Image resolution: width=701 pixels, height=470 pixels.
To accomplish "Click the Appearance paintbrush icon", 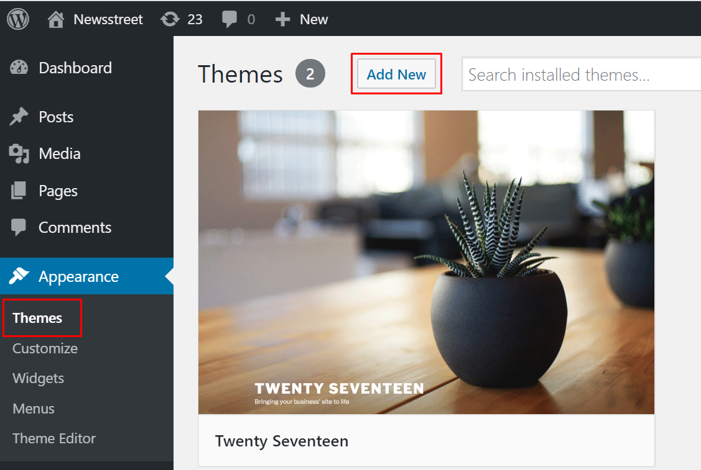I will (19, 276).
